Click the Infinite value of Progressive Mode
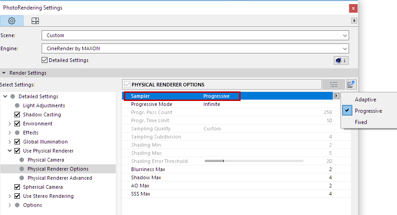 pyautogui.click(x=212, y=104)
